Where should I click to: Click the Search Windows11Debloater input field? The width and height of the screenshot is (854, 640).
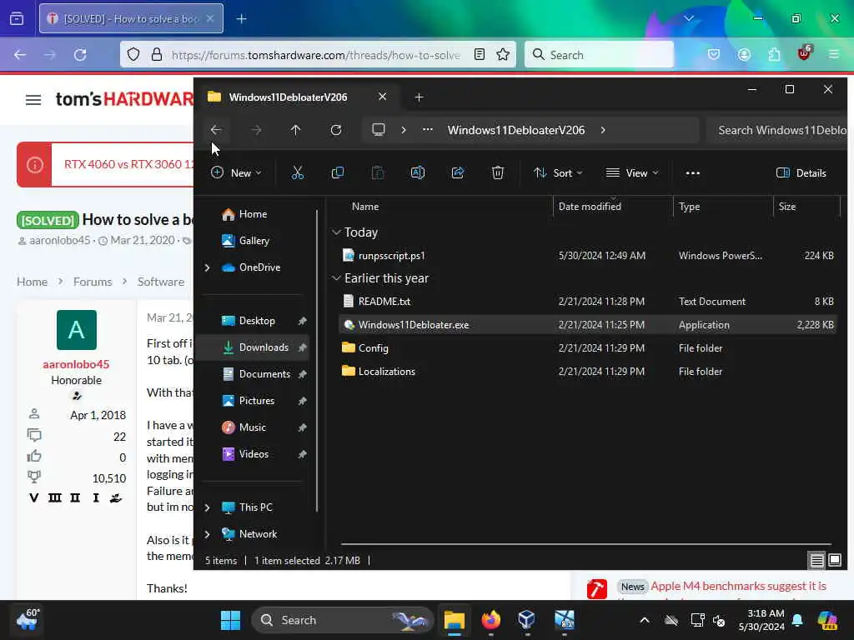coord(776,130)
